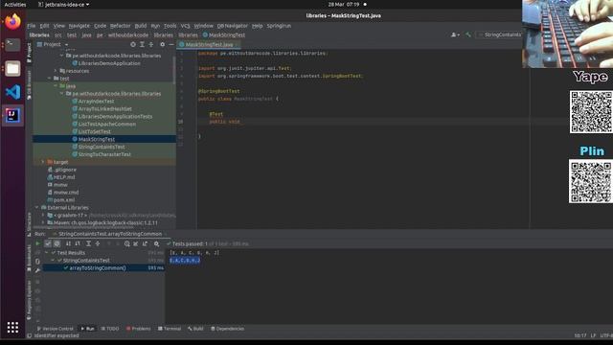Viewport: 613px width, 345px height.
Task: Click the Plin QR code
Action: (x=590, y=181)
